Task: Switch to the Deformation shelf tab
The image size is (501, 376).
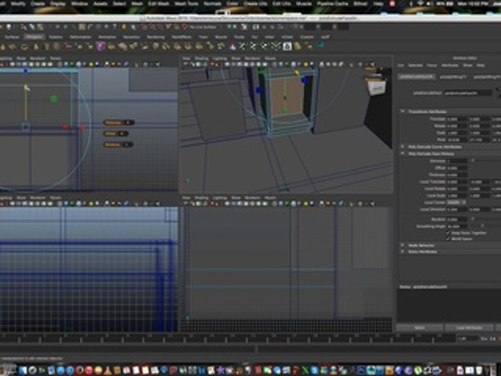Action: click(80, 37)
